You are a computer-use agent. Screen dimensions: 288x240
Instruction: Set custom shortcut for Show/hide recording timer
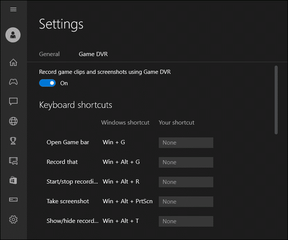pyautogui.click(x=186, y=221)
